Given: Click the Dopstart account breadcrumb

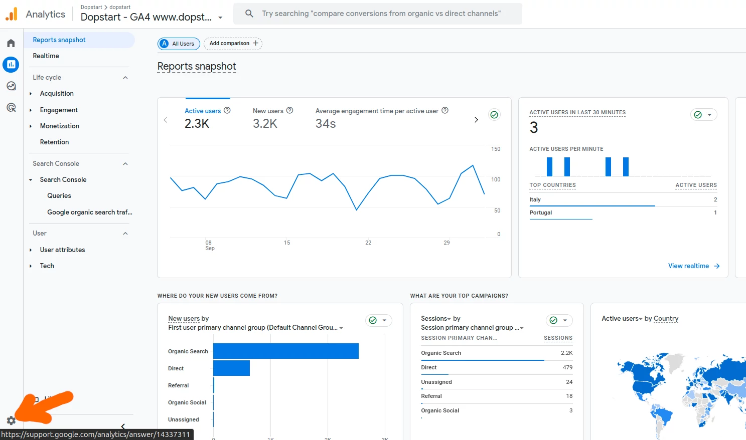Looking at the screenshot, I should [91, 7].
